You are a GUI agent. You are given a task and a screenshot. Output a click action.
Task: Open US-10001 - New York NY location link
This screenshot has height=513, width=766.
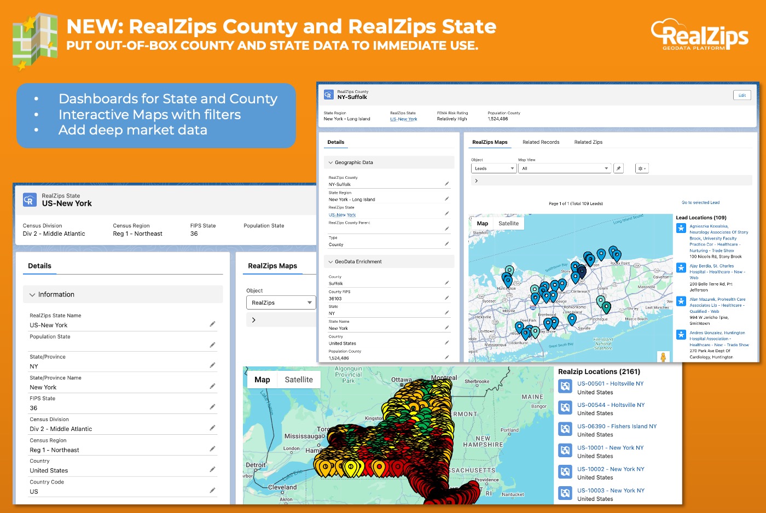pos(610,447)
